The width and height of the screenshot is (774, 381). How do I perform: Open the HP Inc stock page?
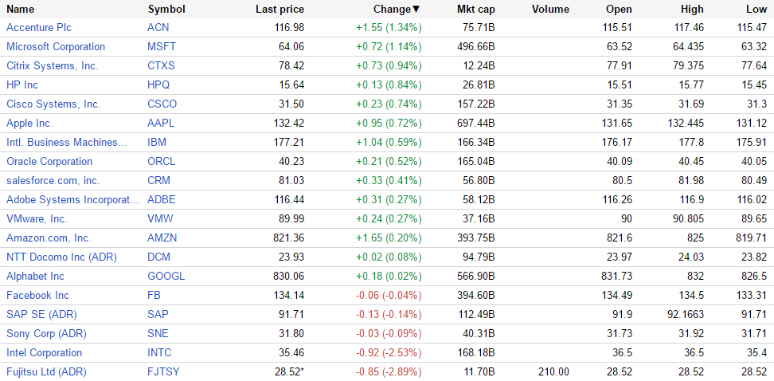tap(22, 84)
